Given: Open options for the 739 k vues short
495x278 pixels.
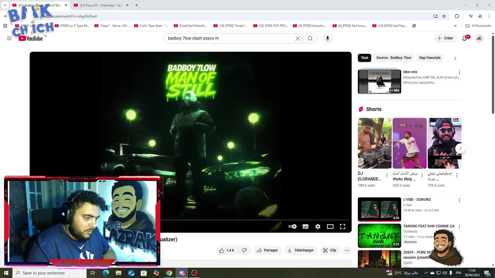Looking at the screenshot, I should pyautogui.click(x=457, y=175).
